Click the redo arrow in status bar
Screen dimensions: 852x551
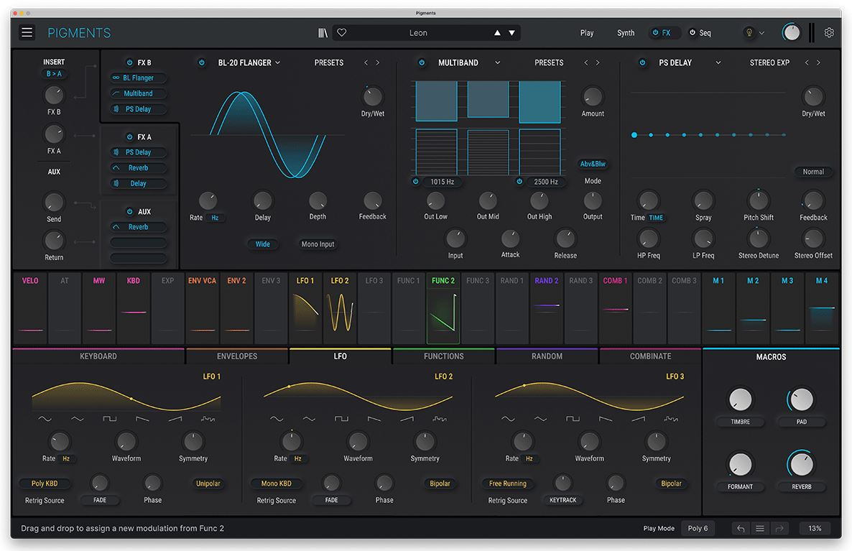(779, 528)
